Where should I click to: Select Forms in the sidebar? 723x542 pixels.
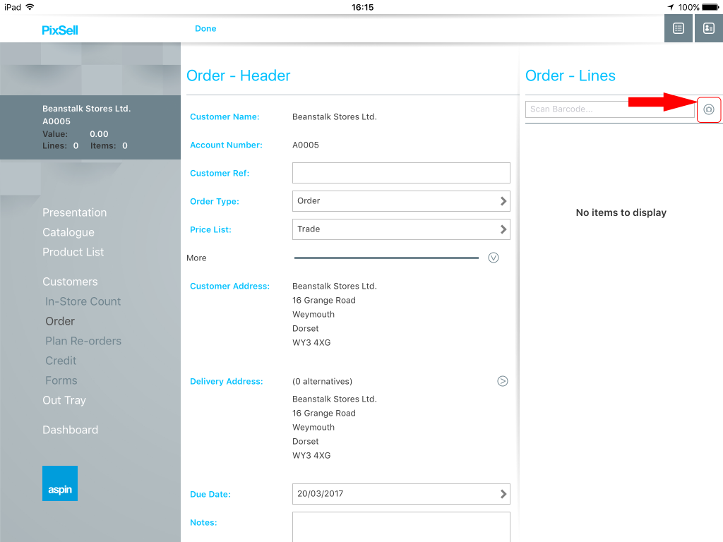(61, 380)
